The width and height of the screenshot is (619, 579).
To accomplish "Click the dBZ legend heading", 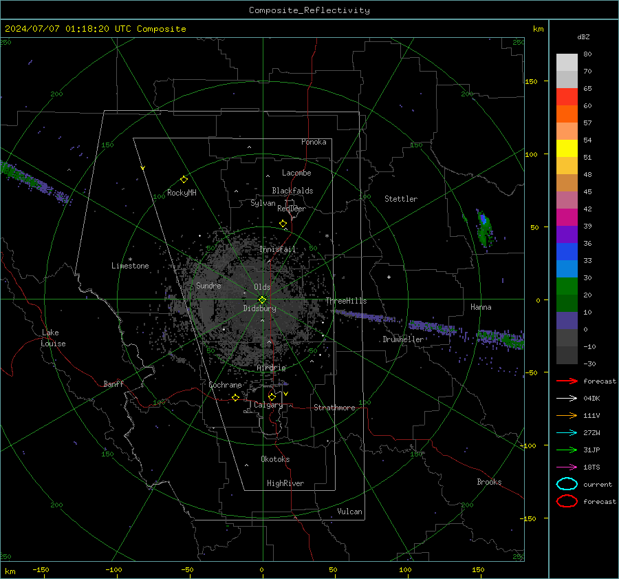I will [x=583, y=36].
